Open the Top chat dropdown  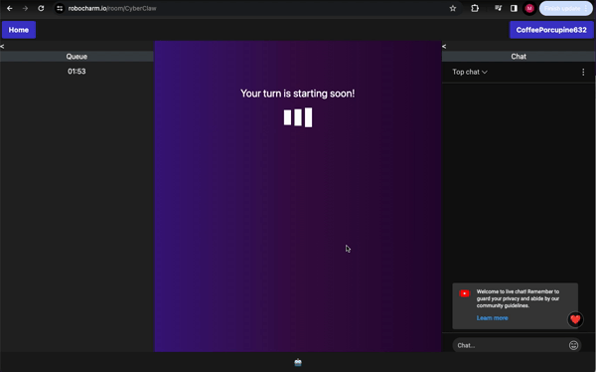point(470,72)
